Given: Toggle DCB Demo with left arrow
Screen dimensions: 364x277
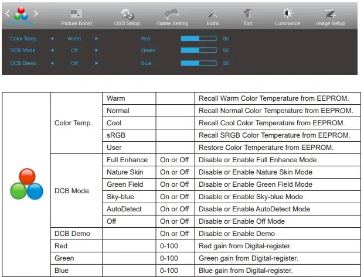Looking at the screenshot, I should (x=52, y=63).
